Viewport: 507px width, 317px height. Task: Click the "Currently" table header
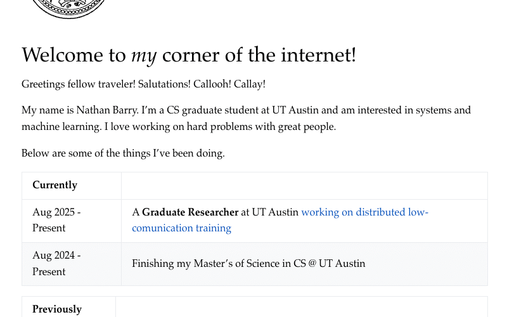click(x=55, y=185)
